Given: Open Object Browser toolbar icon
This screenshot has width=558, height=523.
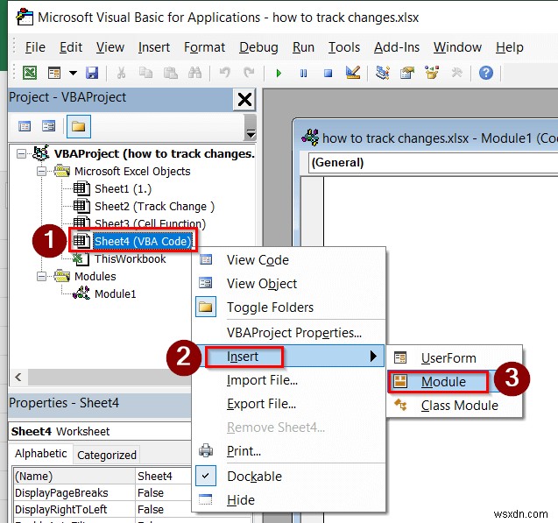Looking at the screenshot, I should click(432, 73).
